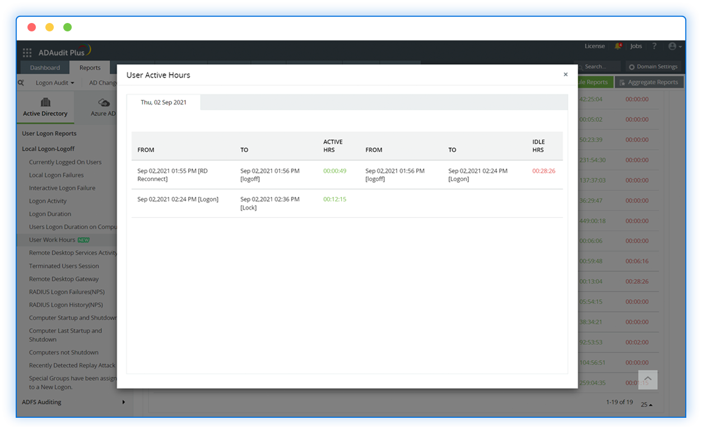Open RADIUS Logon History(NPS) report

(66, 305)
